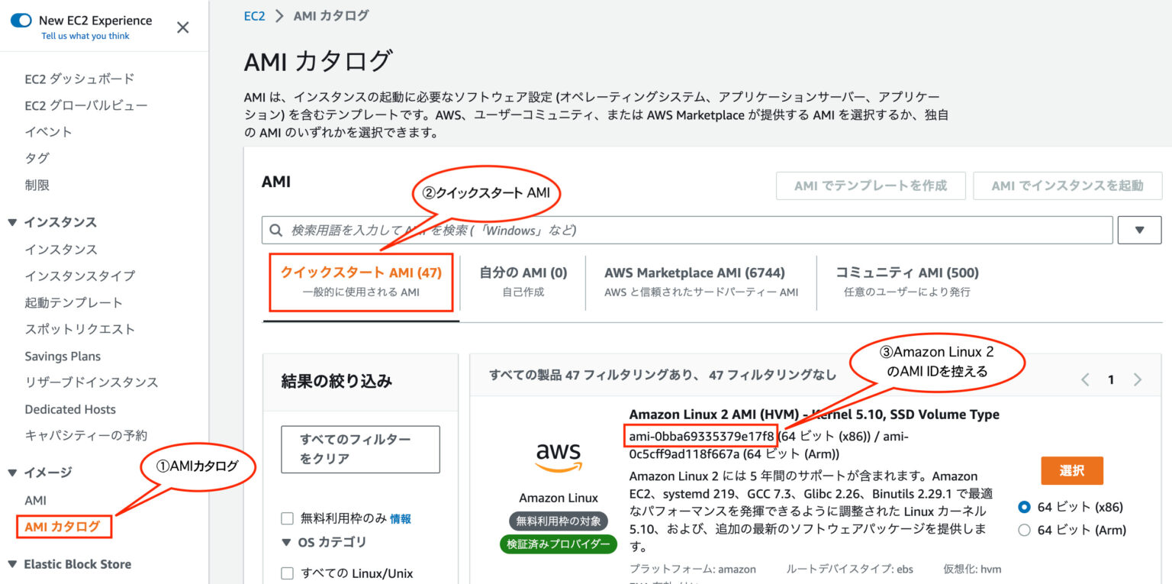Image resolution: width=1172 pixels, height=584 pixels.
Task: Check the すべての Linux/Unix filter
Action: 287,573
